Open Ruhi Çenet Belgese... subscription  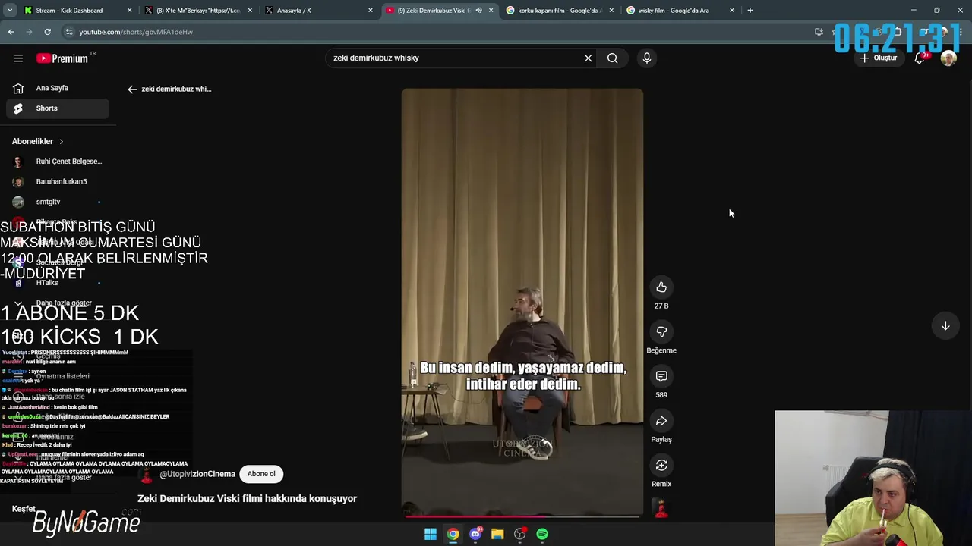pos(58,162)
